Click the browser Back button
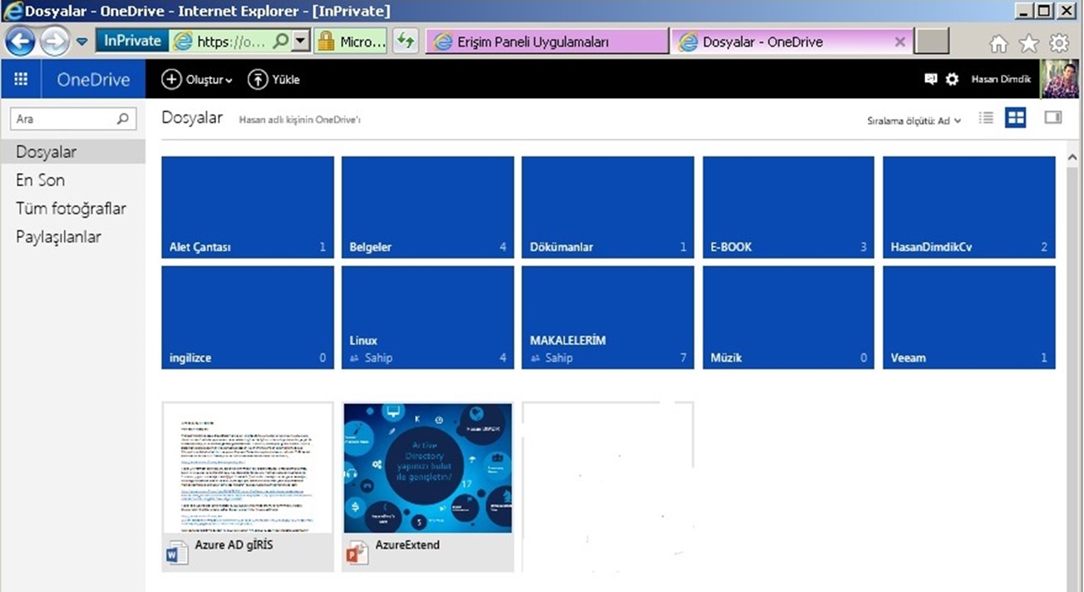 (x=20, y=41)
